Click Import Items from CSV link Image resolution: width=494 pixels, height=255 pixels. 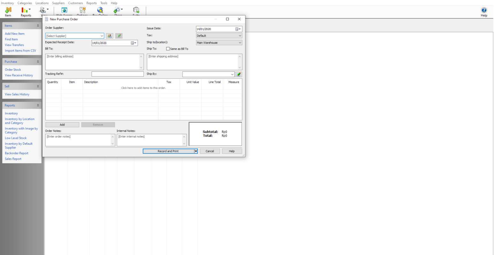click(20, 51)
